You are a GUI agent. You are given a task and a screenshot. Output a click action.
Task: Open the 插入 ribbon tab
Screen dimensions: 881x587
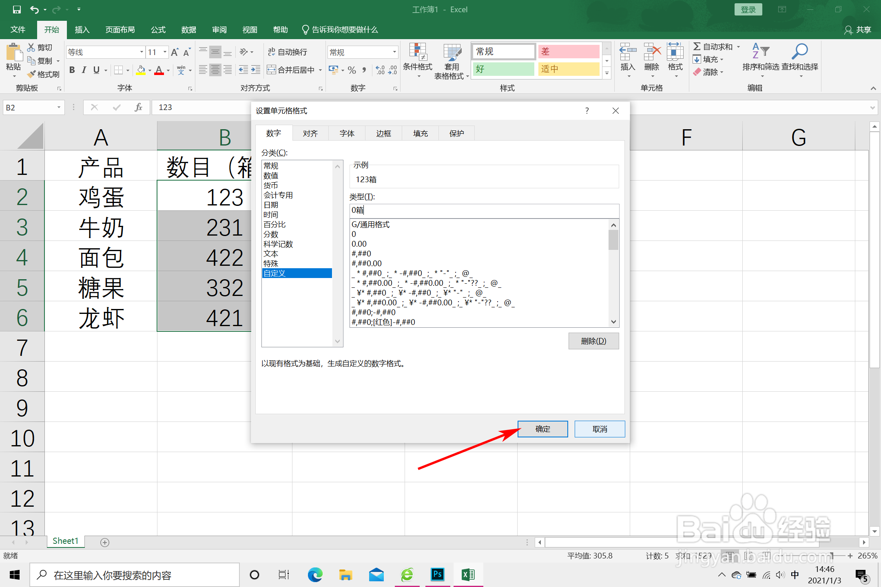[82, 30]
